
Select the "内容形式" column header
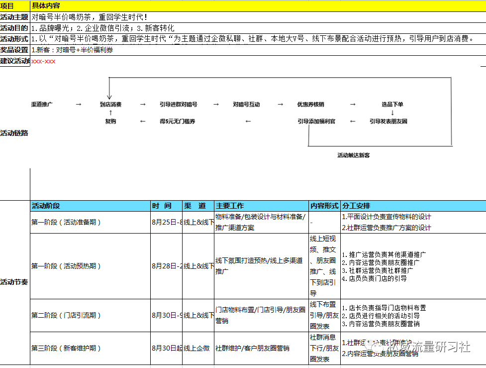pyautogui.click(x=324, y=206)
